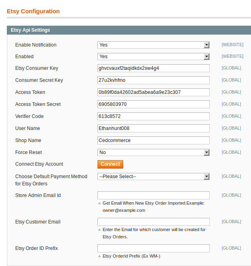Click the [GLOBAL] scope next to Etsy Order ID Prefix
This screenshot has height=266, width=251.
click(231, 248)
